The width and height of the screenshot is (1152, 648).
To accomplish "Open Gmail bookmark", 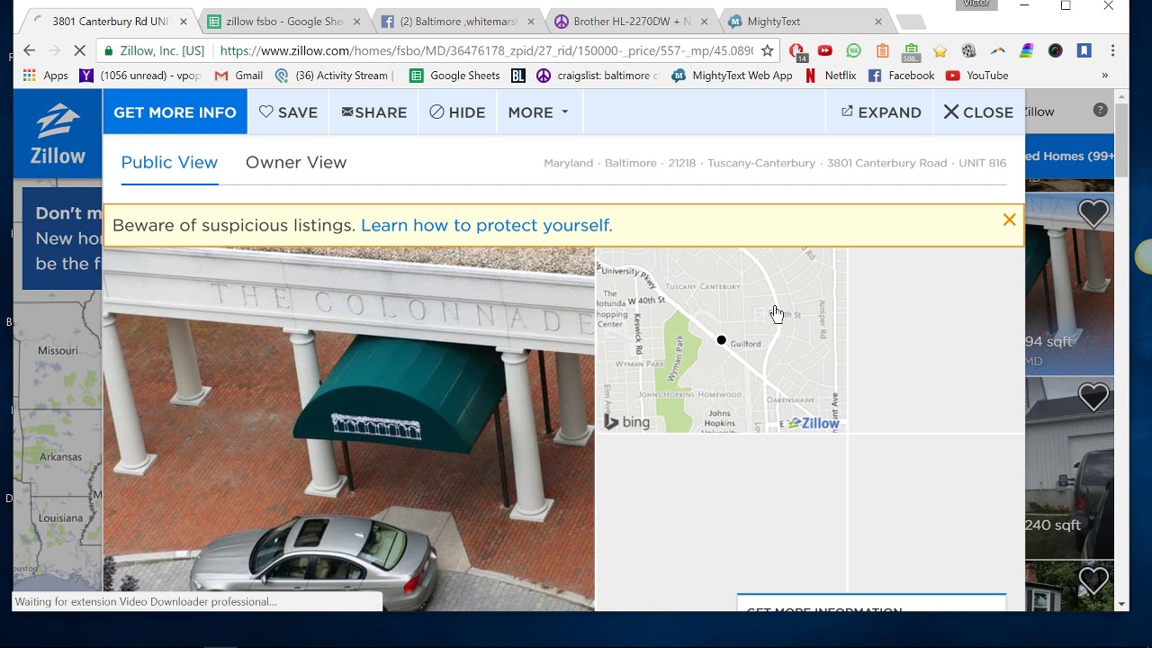I will click(238, 76).
